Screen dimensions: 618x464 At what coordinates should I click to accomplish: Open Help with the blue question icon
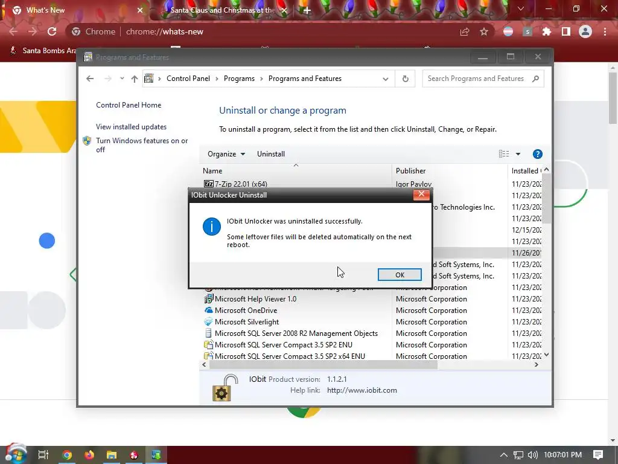click(537, 154)
